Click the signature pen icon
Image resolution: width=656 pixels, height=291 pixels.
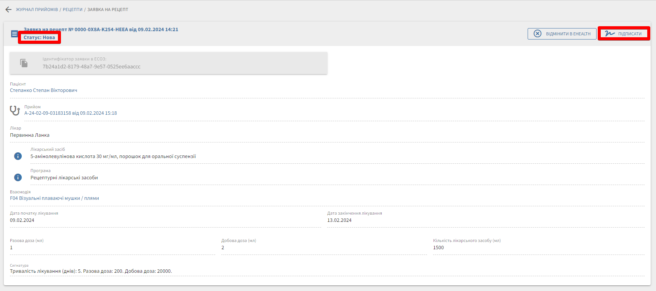(x=610, y=34)
